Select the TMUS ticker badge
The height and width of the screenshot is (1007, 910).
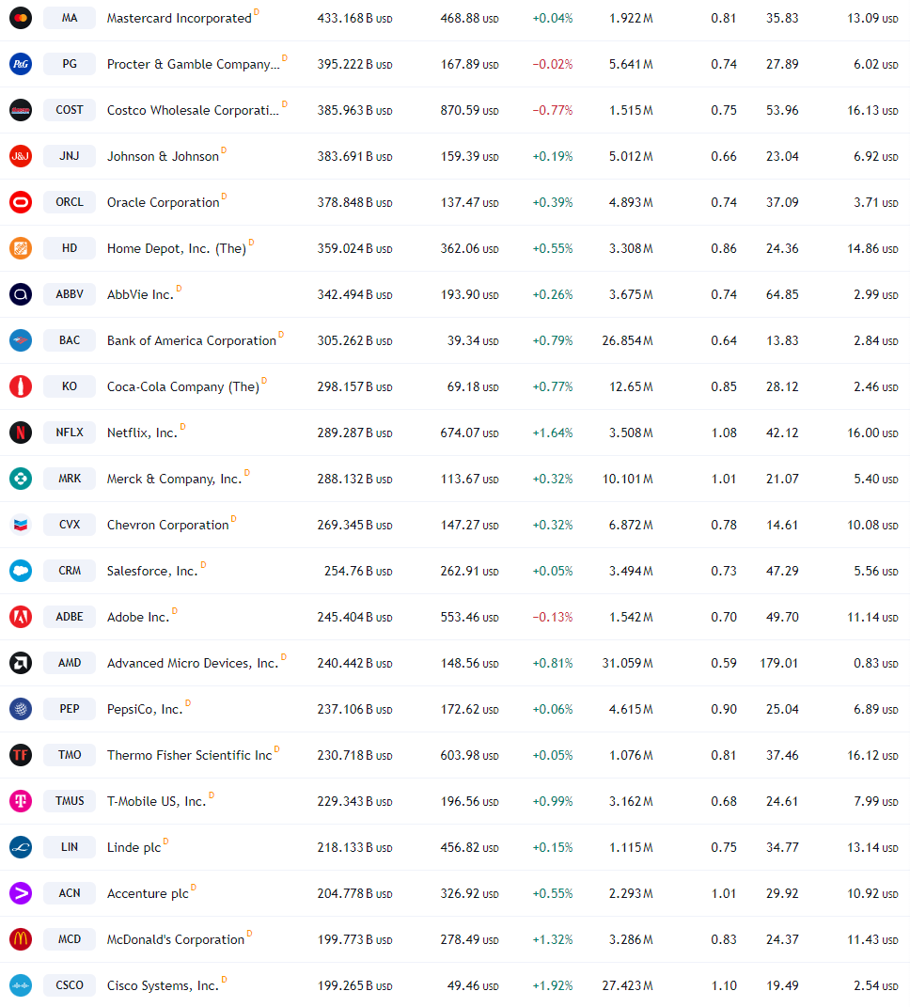(70, 801)
